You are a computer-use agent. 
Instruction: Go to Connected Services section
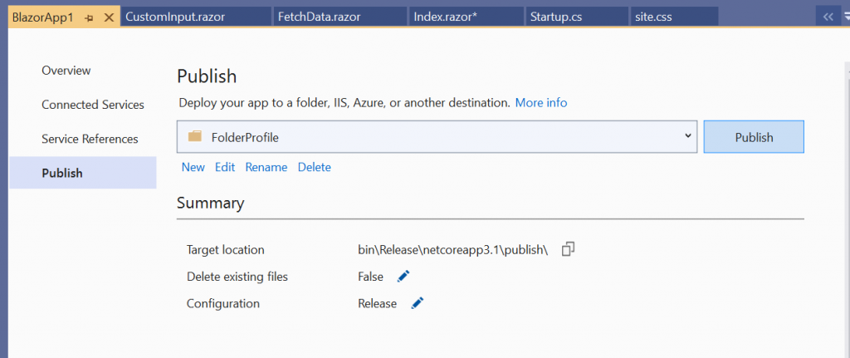93,105
